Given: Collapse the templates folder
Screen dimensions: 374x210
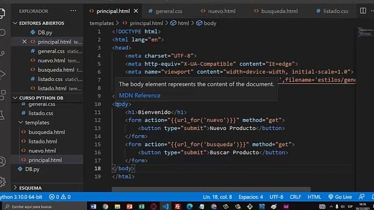Looking at the screenshot, I should click(x=21, y=123).
